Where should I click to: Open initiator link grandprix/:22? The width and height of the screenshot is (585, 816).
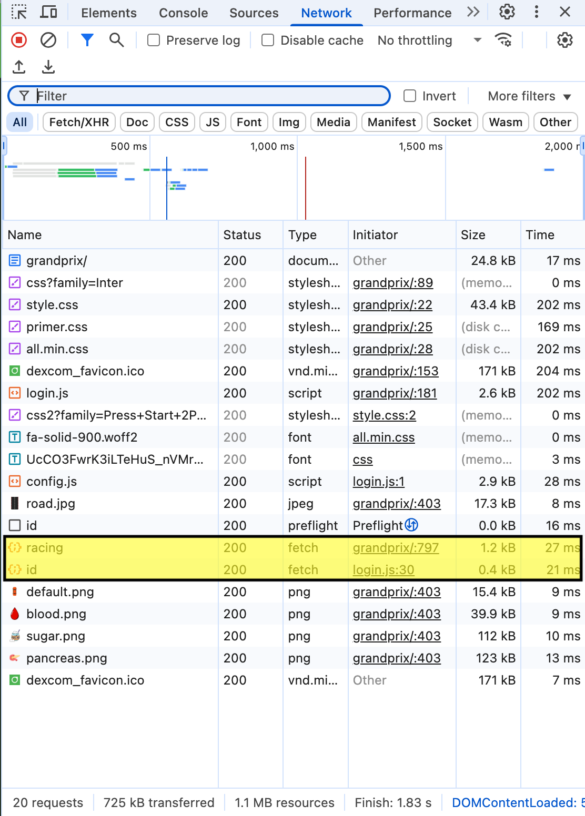pyautogui.click(x=392, y=305)
